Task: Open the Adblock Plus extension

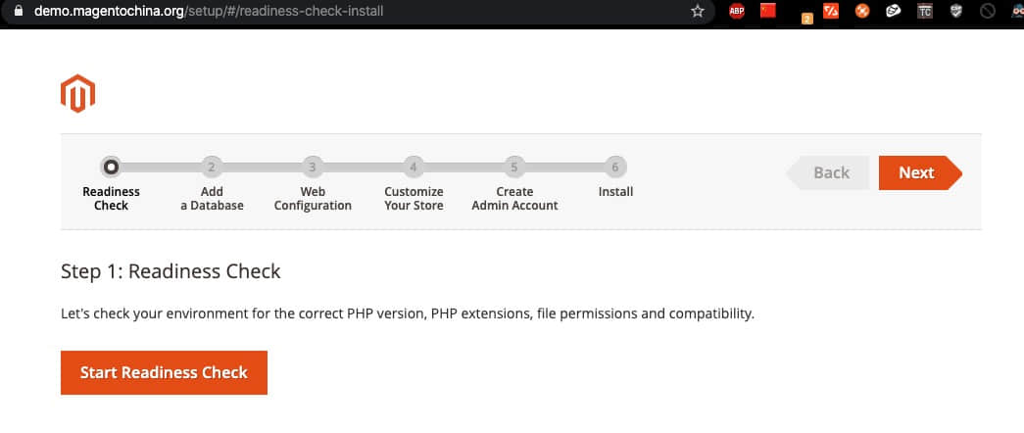Action: pyautogui.click(x=737, y=11)
